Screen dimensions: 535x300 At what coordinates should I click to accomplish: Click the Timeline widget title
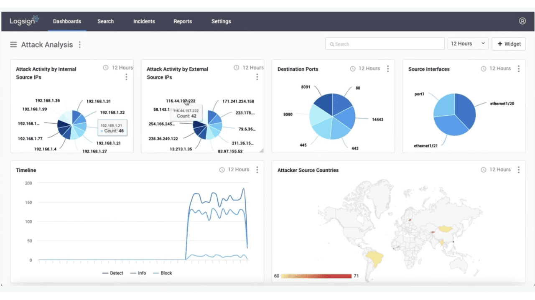(26, 170)
